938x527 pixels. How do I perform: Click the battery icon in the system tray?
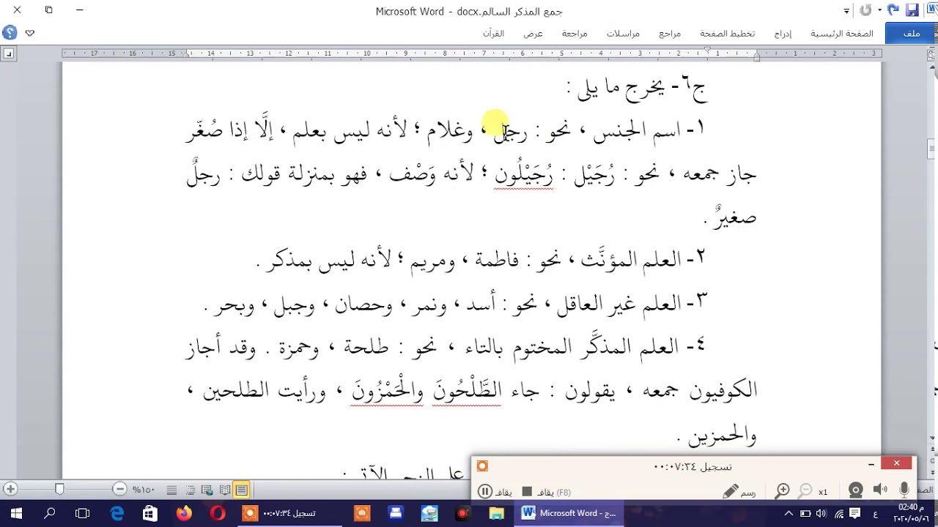point(805,514)
